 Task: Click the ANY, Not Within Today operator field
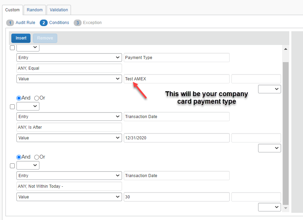pos(69,186)
